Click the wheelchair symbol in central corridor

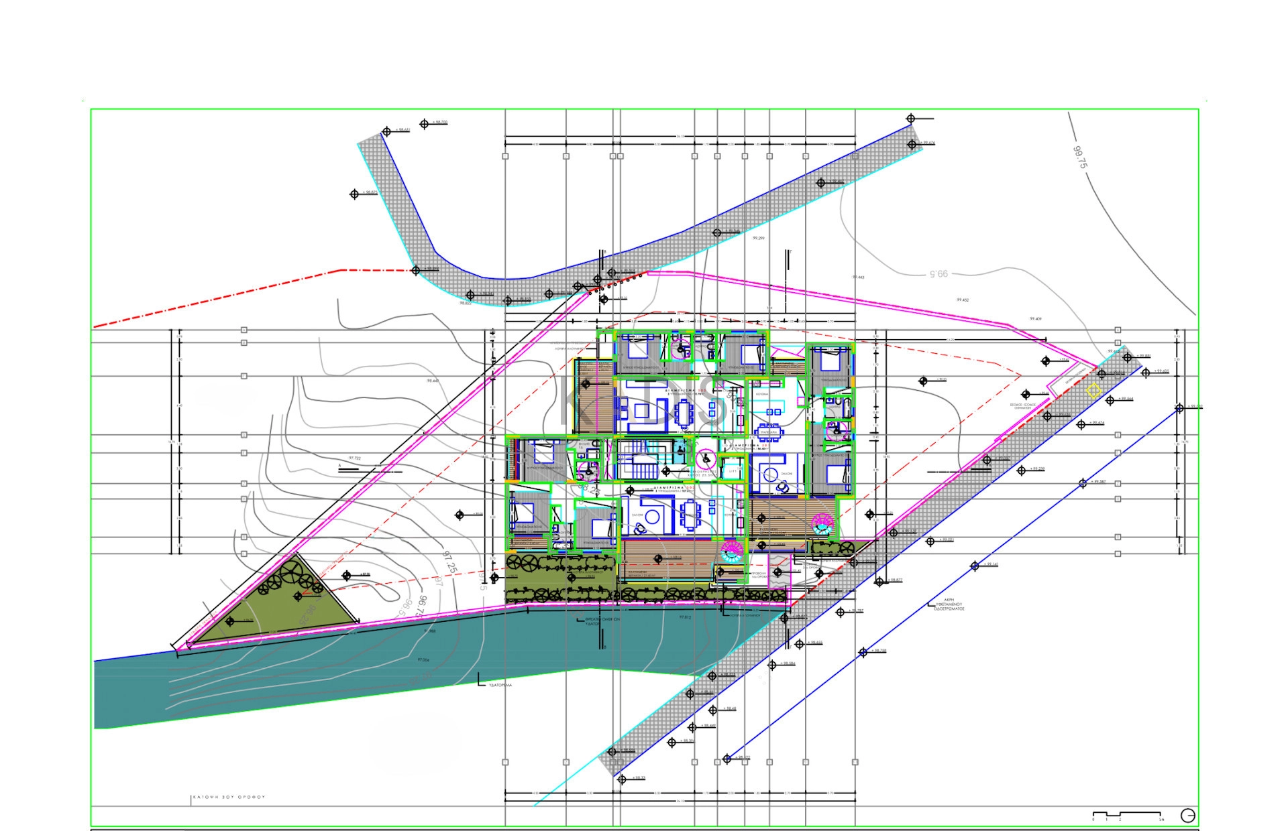pyautogui.click(x=706, y=459)
